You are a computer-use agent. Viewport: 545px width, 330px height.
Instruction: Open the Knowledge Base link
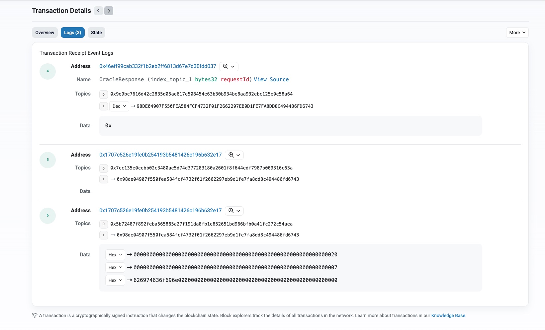click(x=448, y=315)
